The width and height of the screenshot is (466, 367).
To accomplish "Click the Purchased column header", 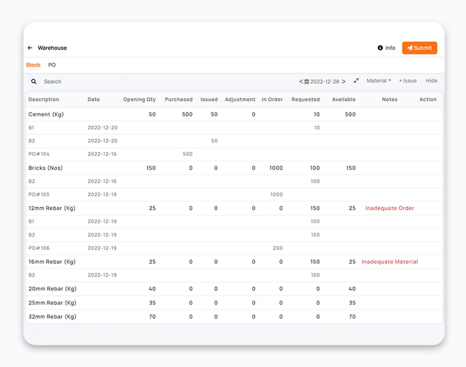I will pos(179,99).
